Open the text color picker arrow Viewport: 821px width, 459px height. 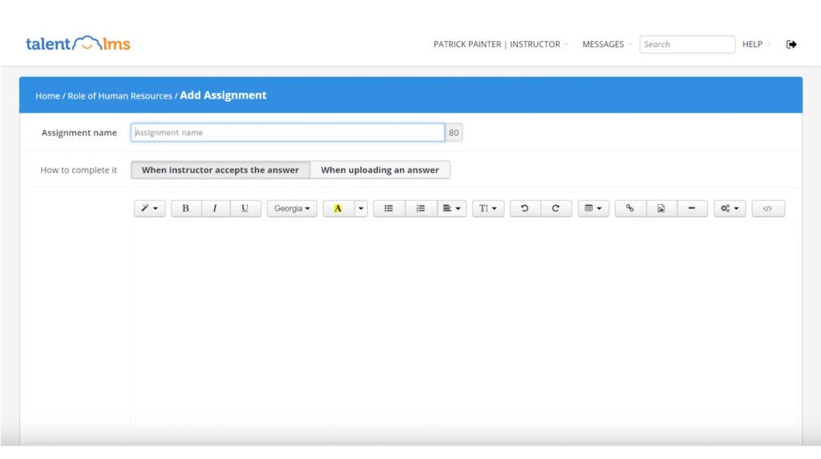coord(361,208)
